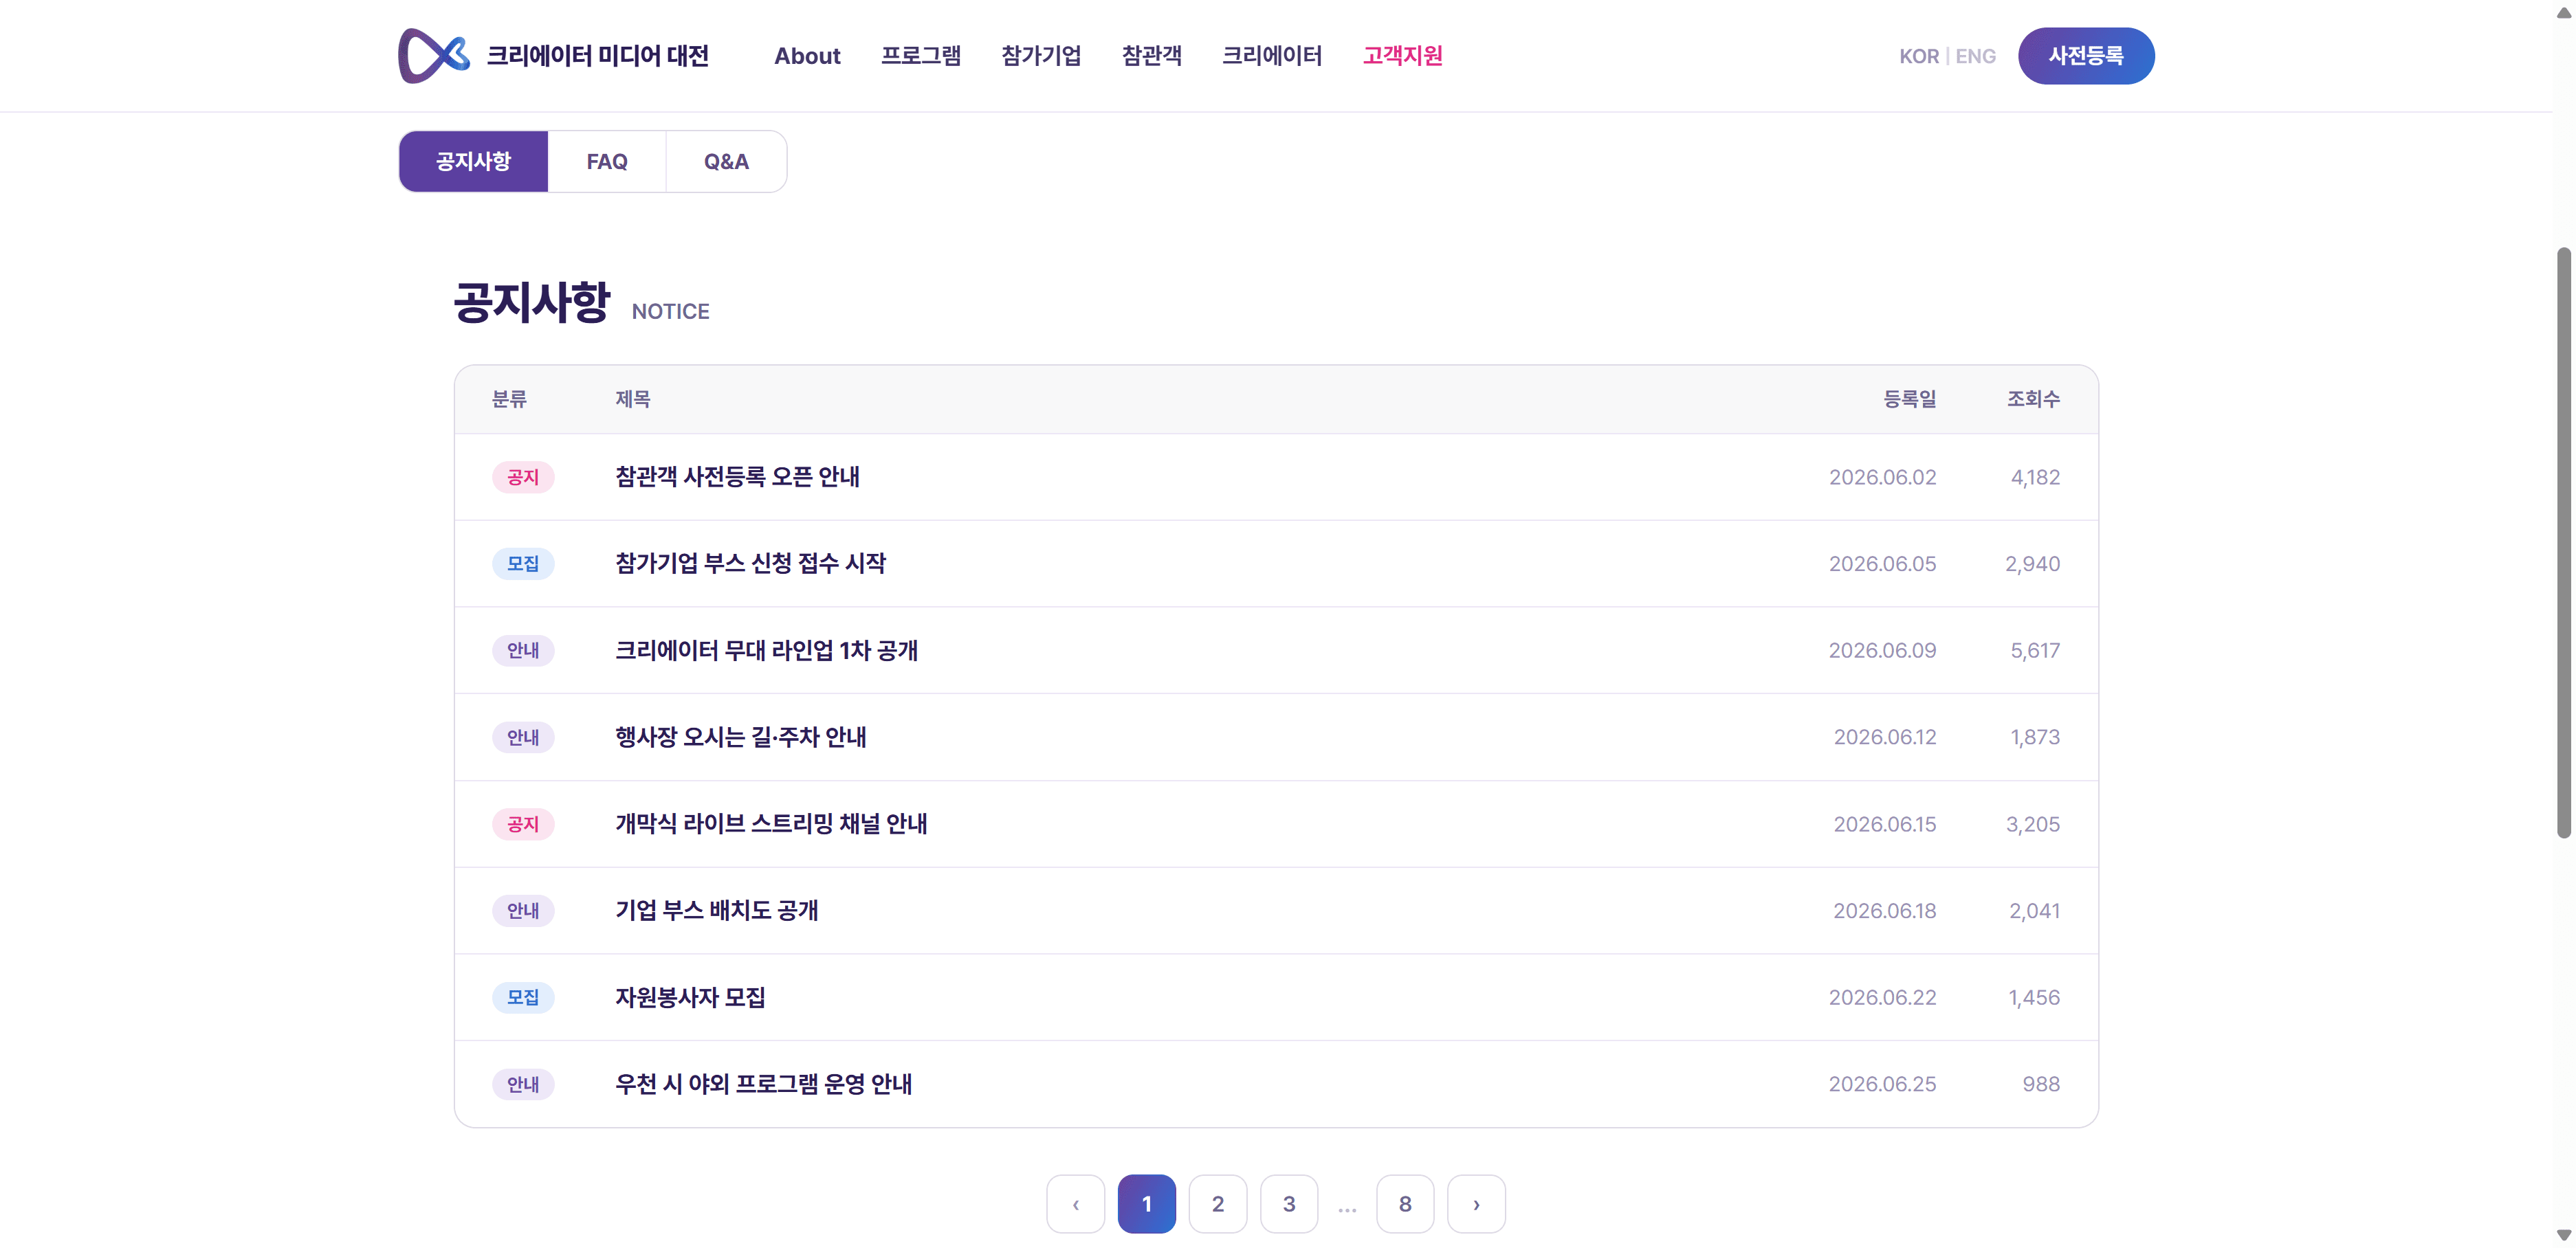Click the infinity-loop site logo

[x=433, y=56]
